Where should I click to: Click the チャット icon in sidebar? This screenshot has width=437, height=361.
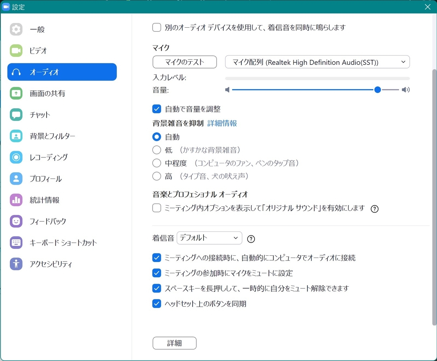[17, 115]
